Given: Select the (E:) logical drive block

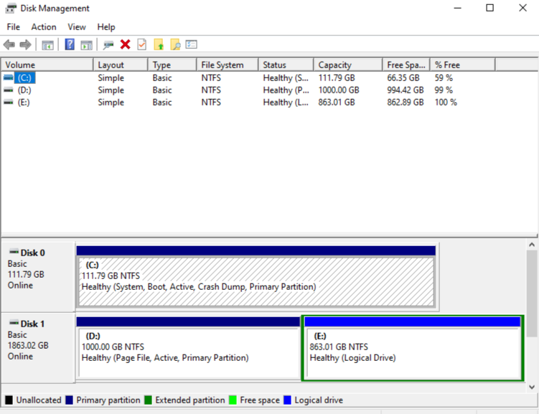Looking at the screenshot, I should tap(413, 348).
